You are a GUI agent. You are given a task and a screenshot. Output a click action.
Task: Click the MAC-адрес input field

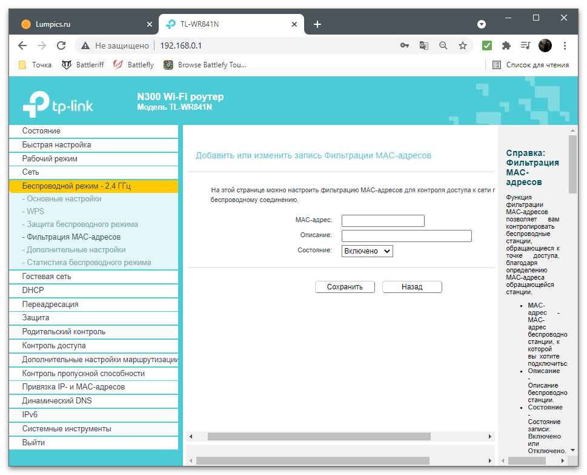pos(383,221)
